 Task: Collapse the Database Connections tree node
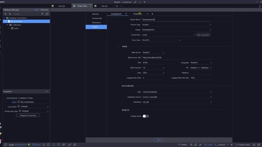[4, 18]
